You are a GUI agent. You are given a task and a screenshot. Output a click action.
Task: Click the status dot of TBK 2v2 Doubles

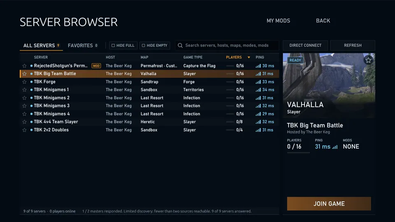31,130
